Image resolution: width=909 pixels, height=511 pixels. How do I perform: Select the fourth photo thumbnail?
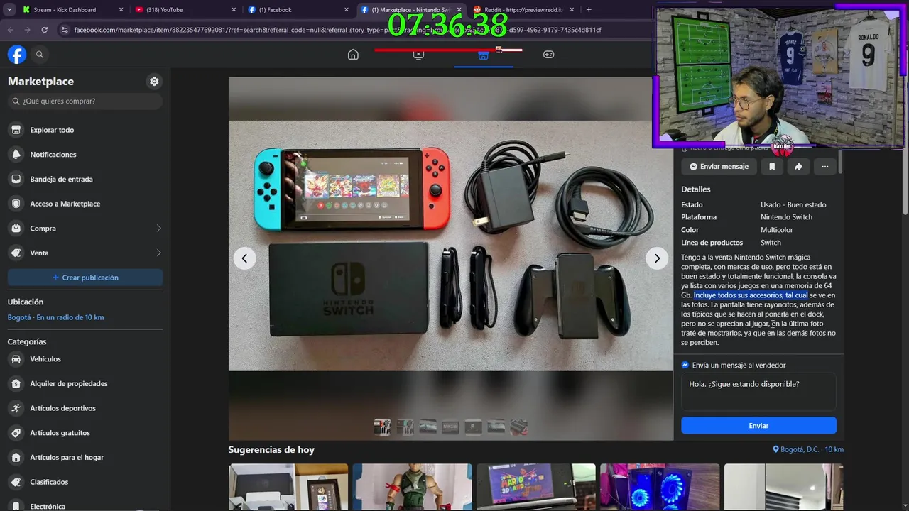click(450, 427)
